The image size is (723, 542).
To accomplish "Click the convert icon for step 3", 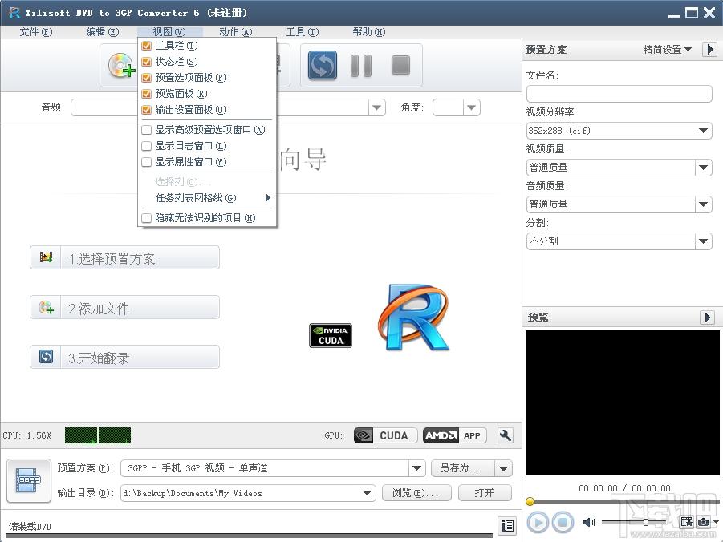I will pyautogui.click(x=46, y=357).
